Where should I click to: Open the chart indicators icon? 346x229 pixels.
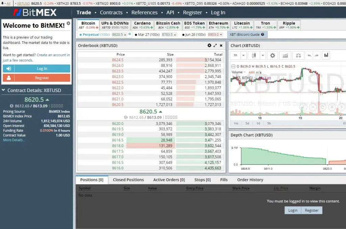tap(285, 56)
